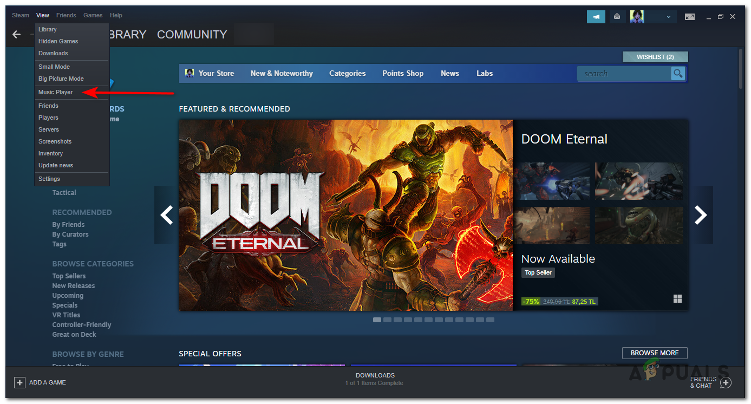Click inside the store search field
Viewport: 751px width, 404px height.
pyautogui.click(x=623, y=73)
